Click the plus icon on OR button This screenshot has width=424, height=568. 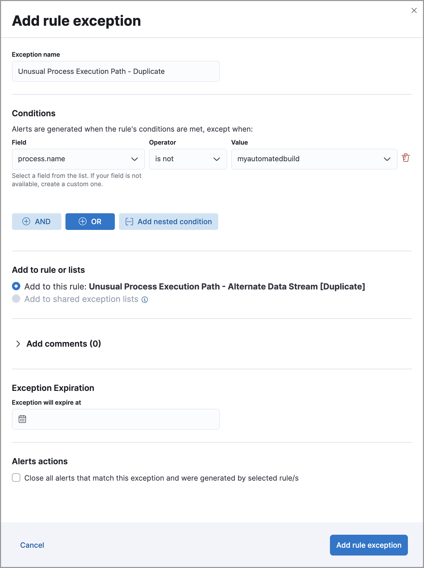pos(83,221)
